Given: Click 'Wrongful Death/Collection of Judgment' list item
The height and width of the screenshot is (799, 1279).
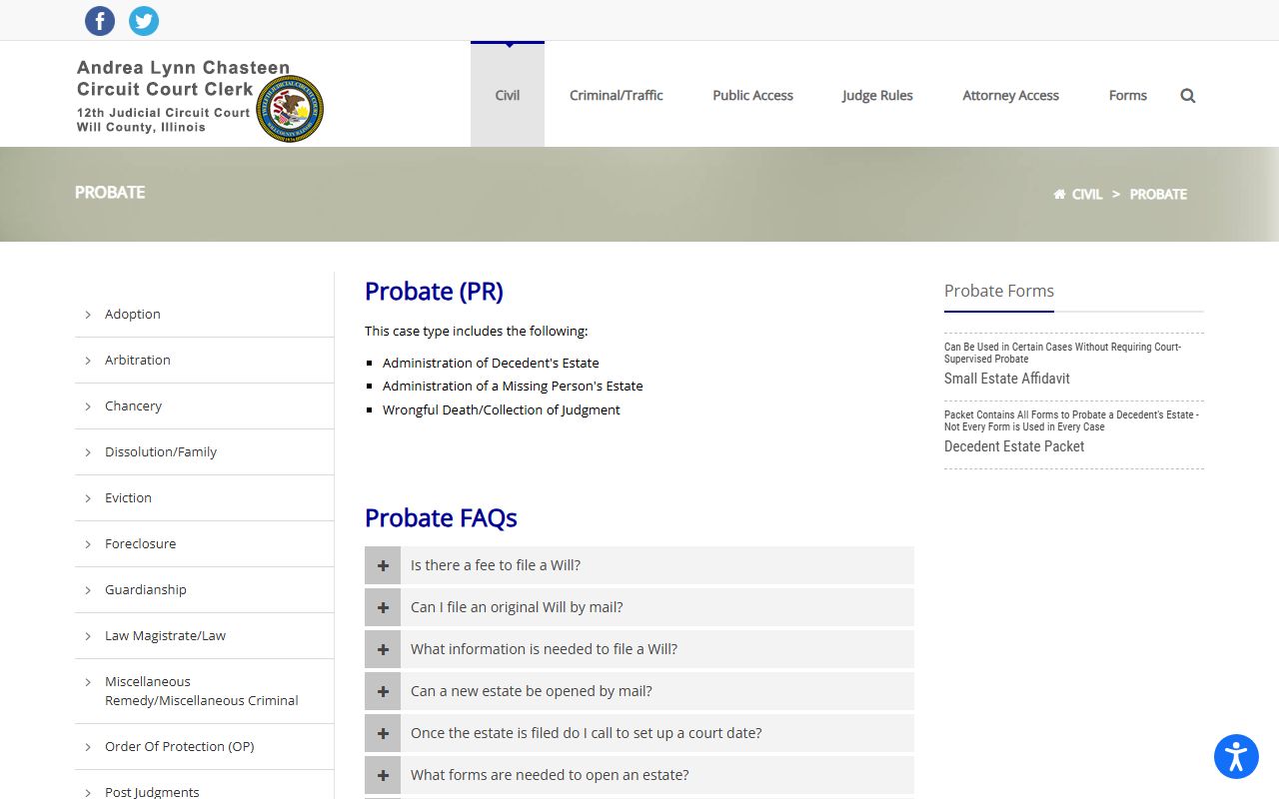Looking at the screenshot, I should click(502, 409).
